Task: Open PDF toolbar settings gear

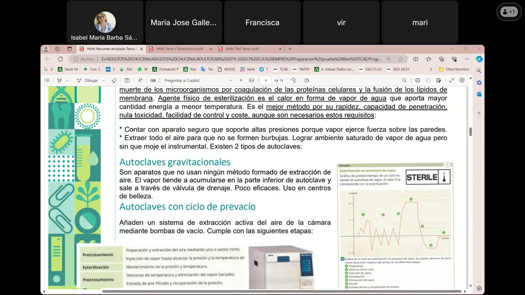Action: [462, 80]
